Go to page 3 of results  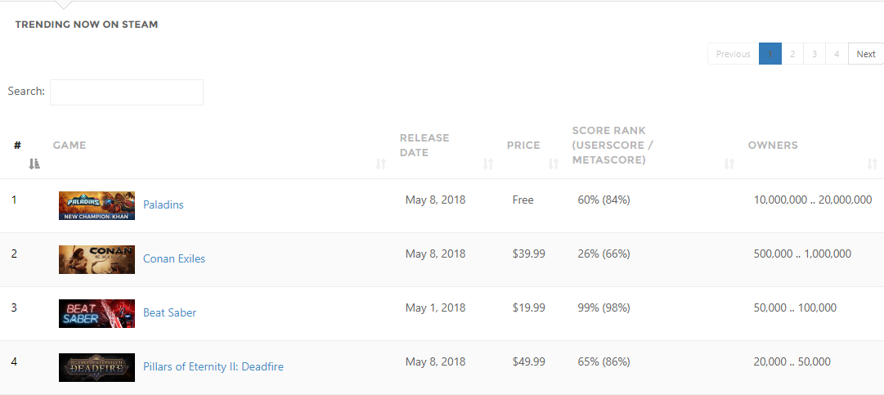(x=814, y=54)
